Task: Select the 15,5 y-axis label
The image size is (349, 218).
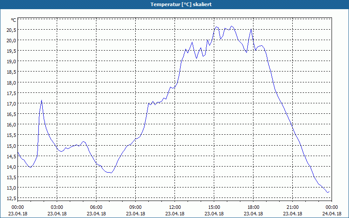Action: [x=11, y=136]
